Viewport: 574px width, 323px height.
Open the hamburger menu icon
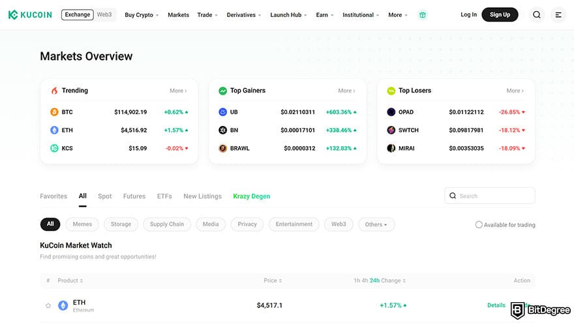tap(558, 14)
